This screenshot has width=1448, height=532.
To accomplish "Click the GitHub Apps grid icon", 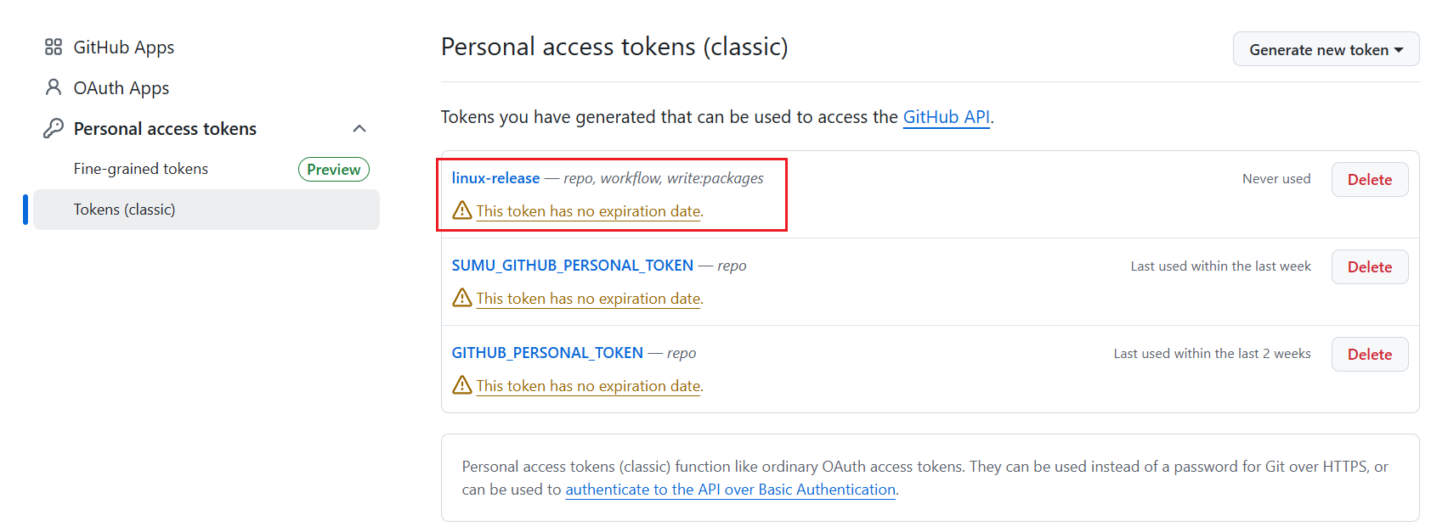I will (x=54, y=47).
